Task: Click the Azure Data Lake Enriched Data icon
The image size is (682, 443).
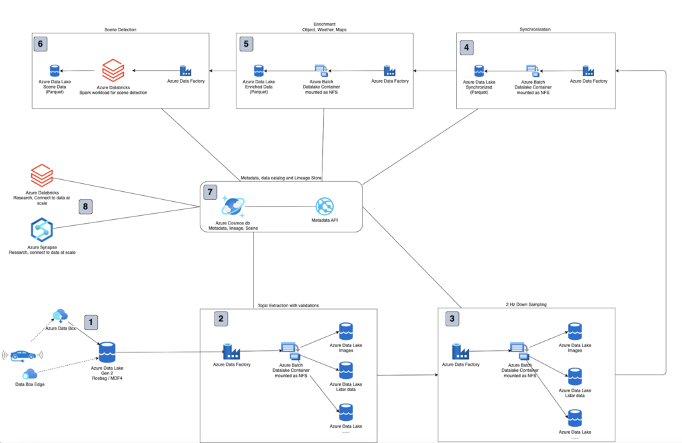Action: pyautogui.click(x=259, y=70)
